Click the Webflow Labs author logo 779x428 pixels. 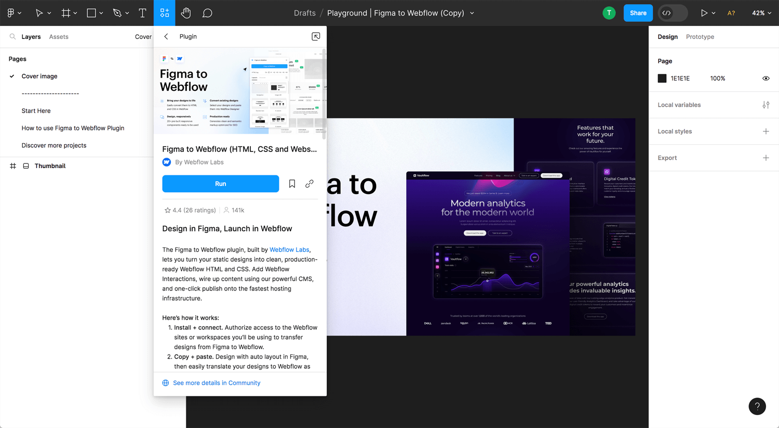coord(167,162)
